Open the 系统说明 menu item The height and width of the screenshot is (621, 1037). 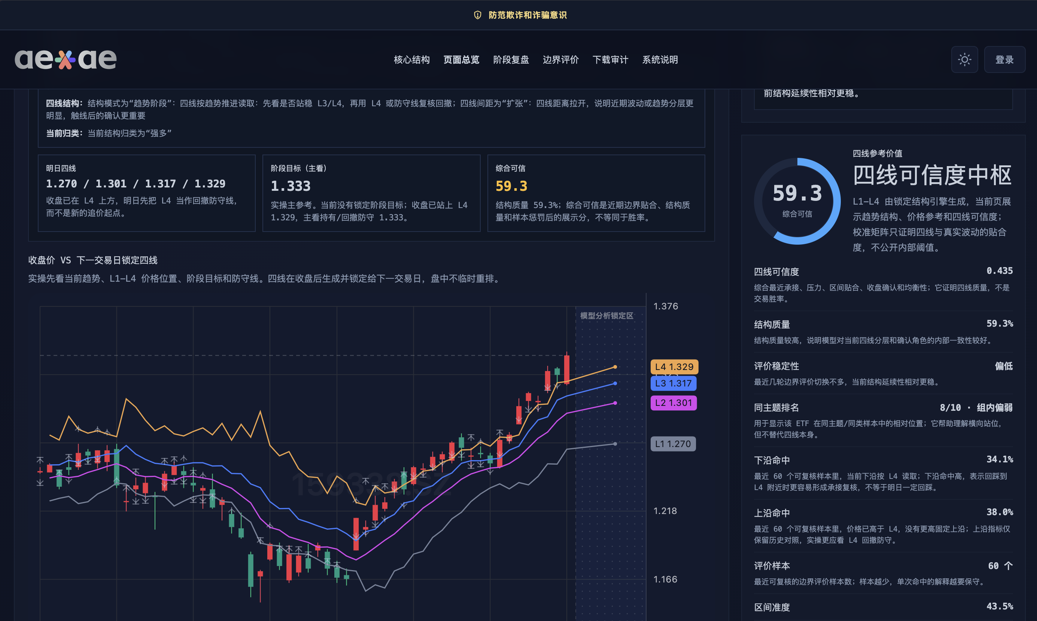pos(660,60)
